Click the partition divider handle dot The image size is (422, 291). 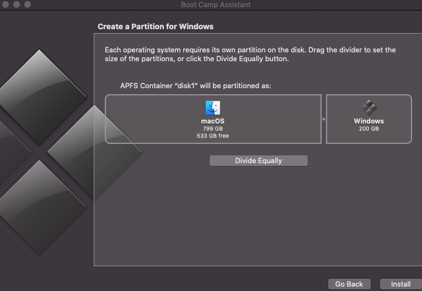point(324,119)
